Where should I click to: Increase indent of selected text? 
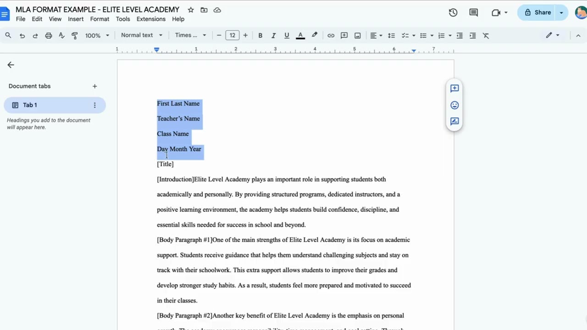(473, 35)
